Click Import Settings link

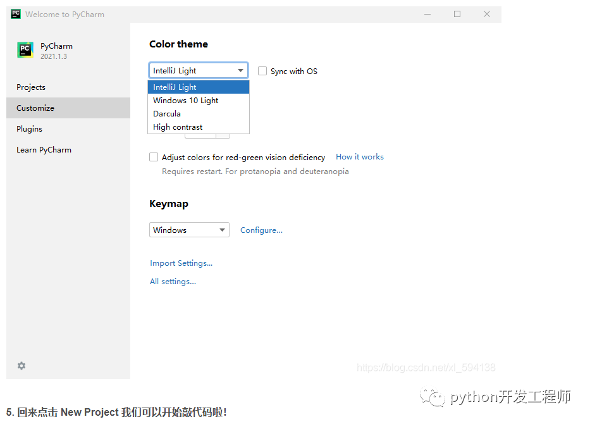tap(181, 263)
